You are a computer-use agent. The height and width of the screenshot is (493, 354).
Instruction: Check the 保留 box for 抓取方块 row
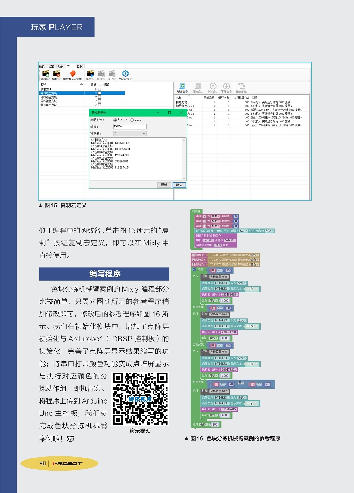click(x=99, y=89)
